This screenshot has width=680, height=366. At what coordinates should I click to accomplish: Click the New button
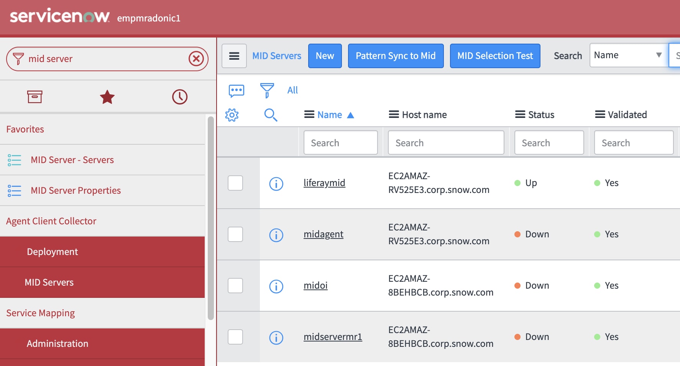325,56
